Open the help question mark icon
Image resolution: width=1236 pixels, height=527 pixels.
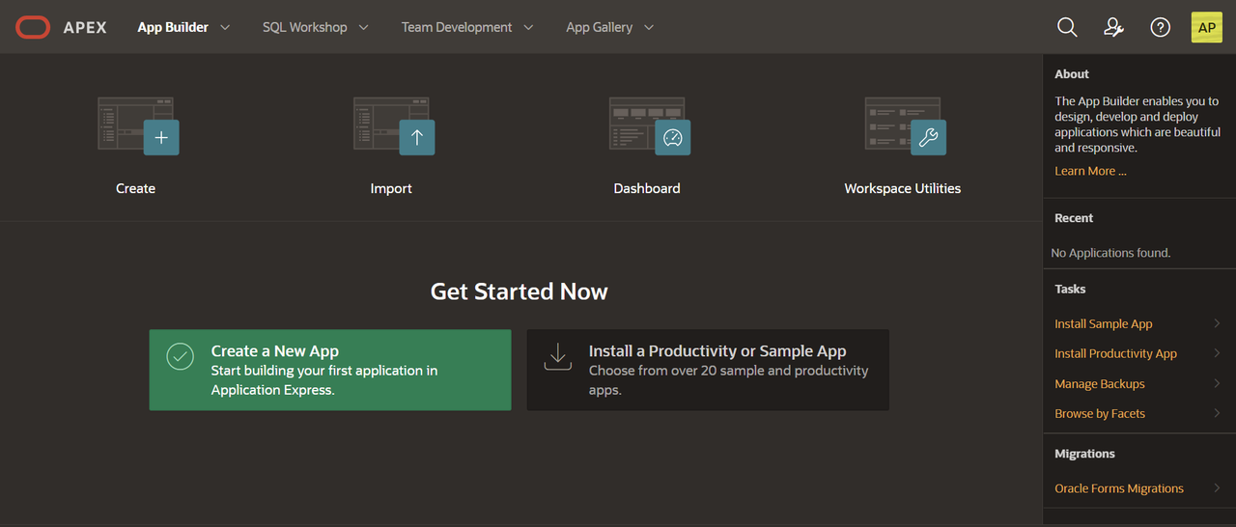(x=1161, y=27)
